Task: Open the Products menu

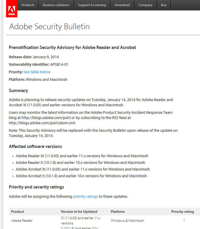Action: click(x=28, y=5)
